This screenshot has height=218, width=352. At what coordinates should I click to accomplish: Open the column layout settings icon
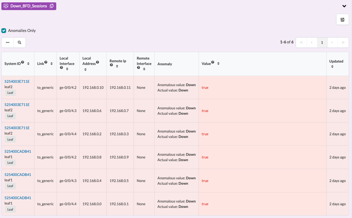[342, 20]
